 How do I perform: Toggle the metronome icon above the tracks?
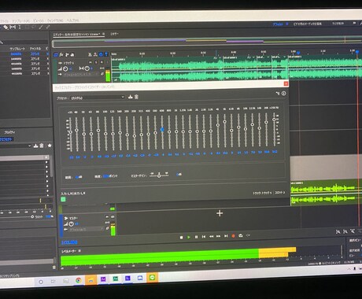coord(90,54)
